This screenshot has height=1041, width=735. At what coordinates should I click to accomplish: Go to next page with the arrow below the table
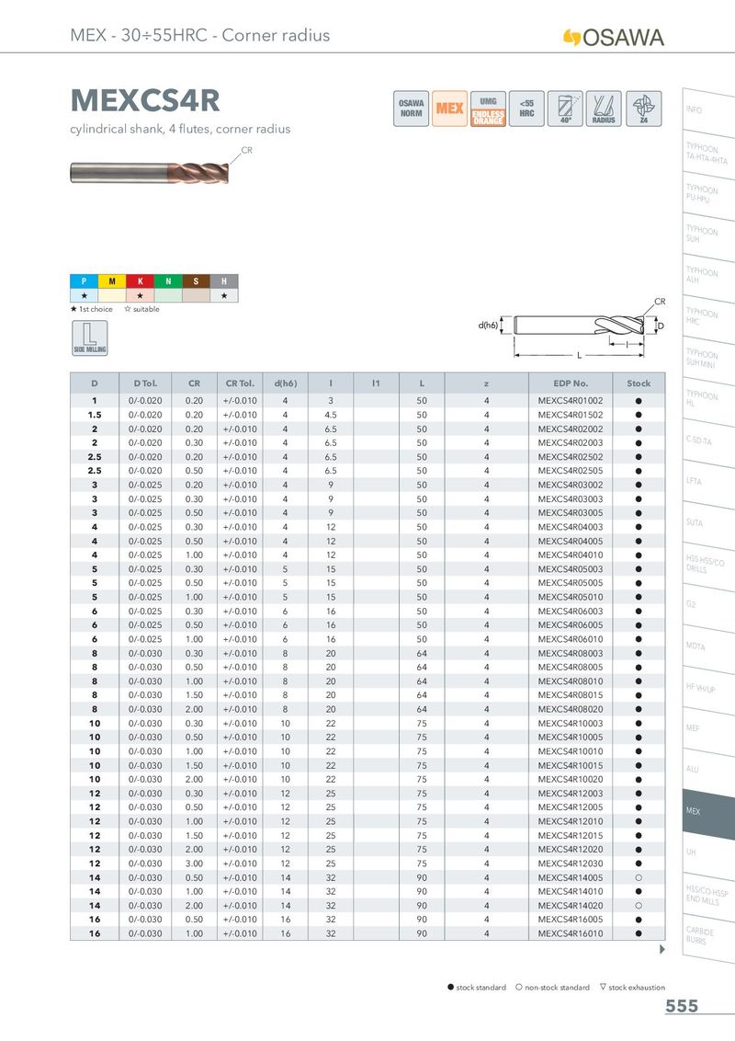(x=662, y=949)
